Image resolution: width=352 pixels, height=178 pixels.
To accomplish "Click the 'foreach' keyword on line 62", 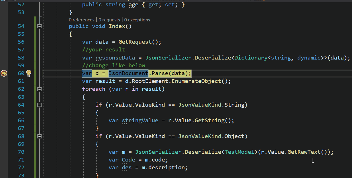I will pos(94,89).
